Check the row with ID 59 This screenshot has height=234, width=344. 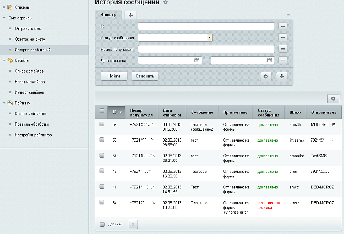tap(102, 124)
